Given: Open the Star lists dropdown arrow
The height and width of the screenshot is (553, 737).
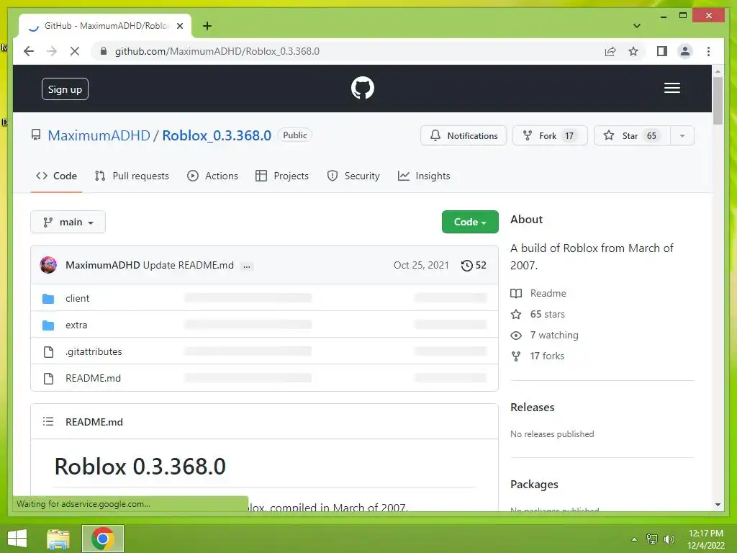Looking at the screenshot, I should point(682,136).
